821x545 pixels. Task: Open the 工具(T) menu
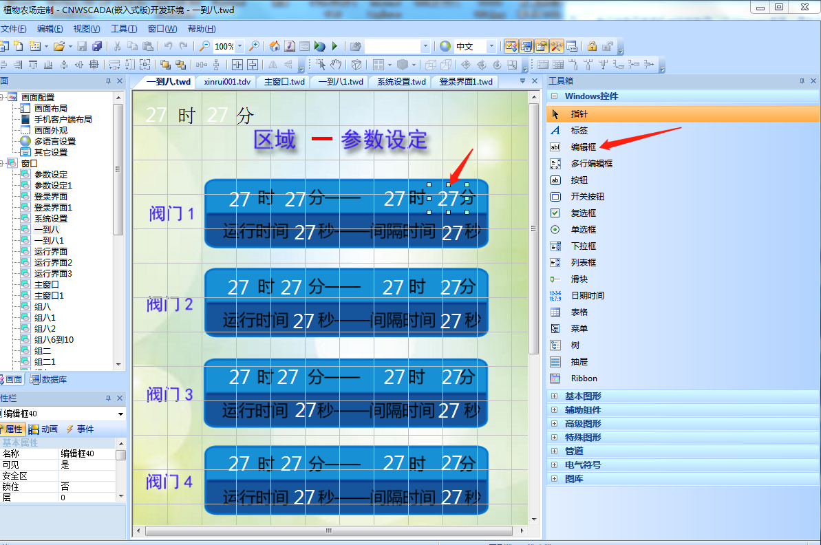click(124, 29)
